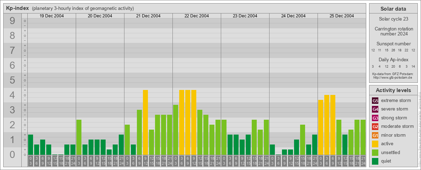
Task: Click the sunspot number value 26
Action: coord(393,50)
